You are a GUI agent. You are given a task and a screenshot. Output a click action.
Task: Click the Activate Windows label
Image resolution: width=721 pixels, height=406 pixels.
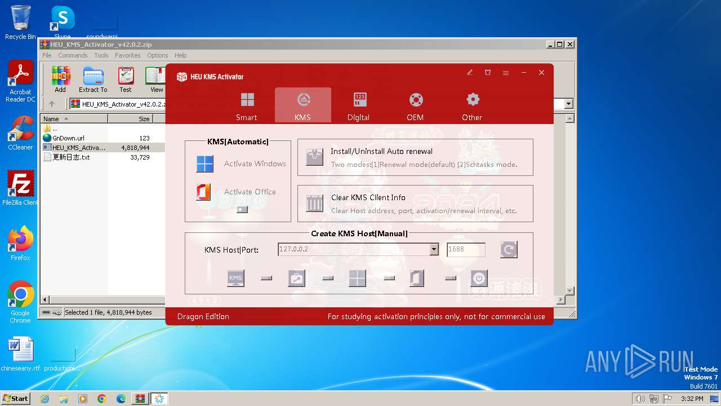click(x=255, y=164)
